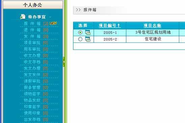Go to 用车审批 menu item
The width and height of the screenshot is (185, 123).
click(32, 49)
